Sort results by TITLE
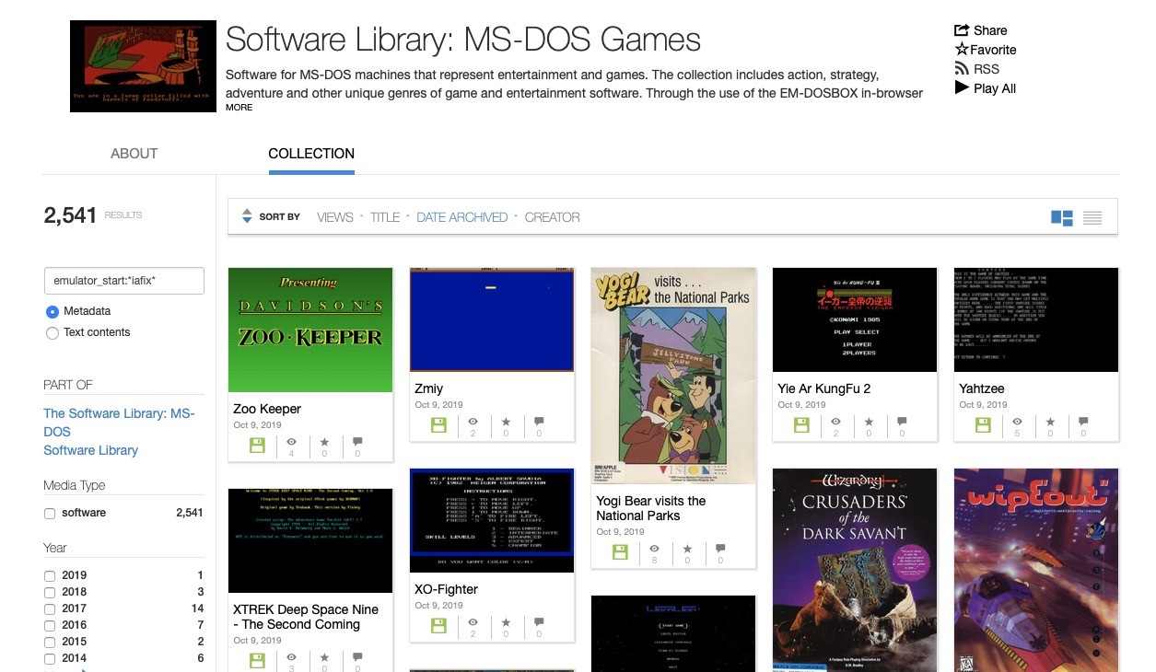The width and height of the screenshot is (1156, 672). pos(385,217)
